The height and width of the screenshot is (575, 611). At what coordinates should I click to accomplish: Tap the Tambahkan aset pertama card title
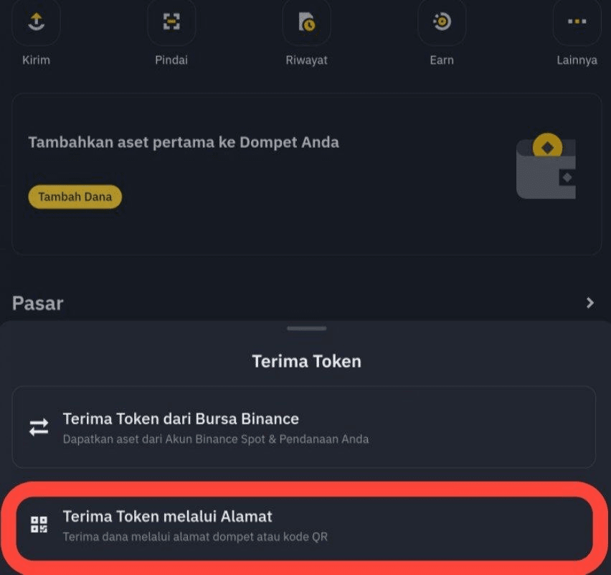pos(184,142)
